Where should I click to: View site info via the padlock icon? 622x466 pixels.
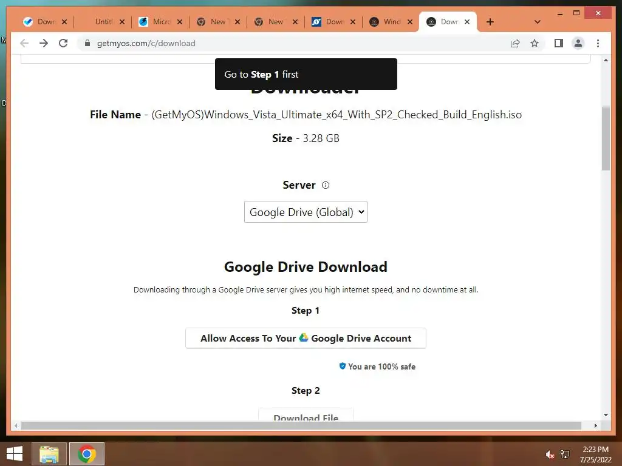pos(87,43)
